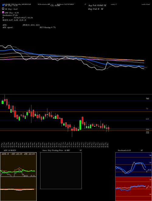The image size is (152, 201).
Task: Click the 'BUY Slowing @ 7%' ADX signal
Action: pos(48,27)
